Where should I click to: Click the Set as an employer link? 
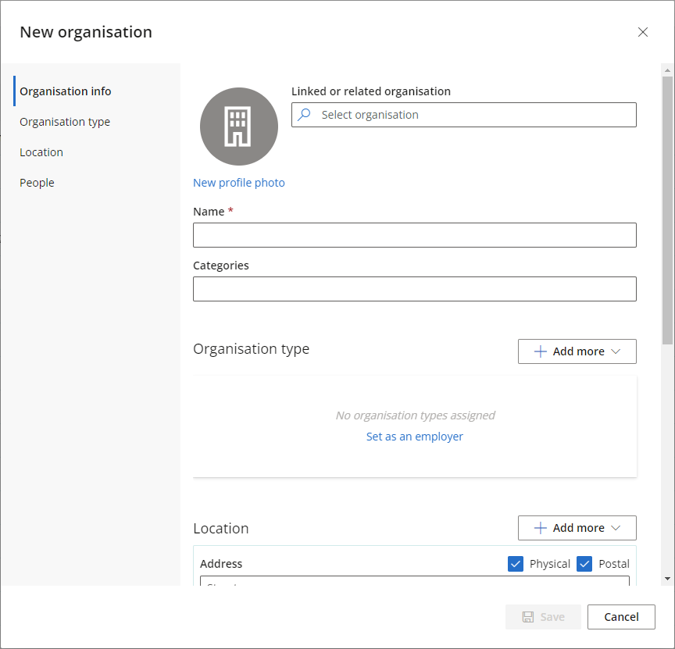click(x=415, y=437)
